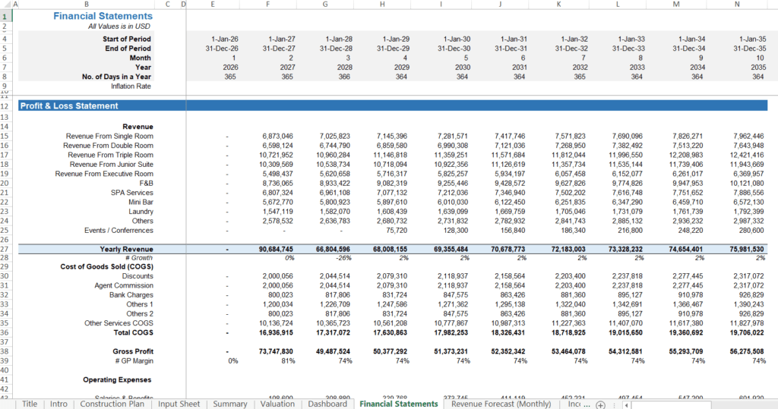
Task: Click 'All Values is in USD' cell
Action: (119, 27)
